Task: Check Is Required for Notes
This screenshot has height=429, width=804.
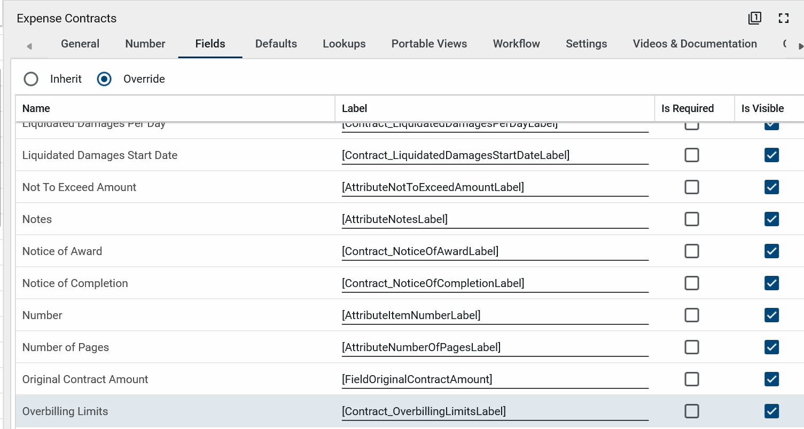Action: (x=692, y=219)
